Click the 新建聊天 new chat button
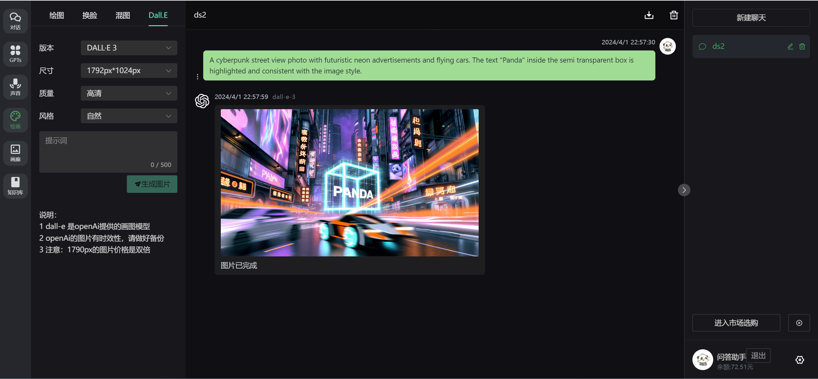This screenshot has height=379, width=818. click(x=751, y=18)
